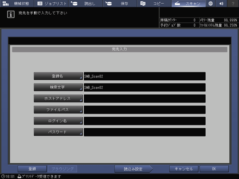Click the ログイン名 field button
Viewport: 239px width, 179px height.
click(x=58, y=121)
